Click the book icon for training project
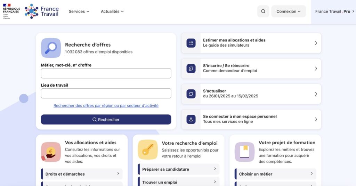The height and width of the screenshot is (186, 356). click(x=244, y=152)
